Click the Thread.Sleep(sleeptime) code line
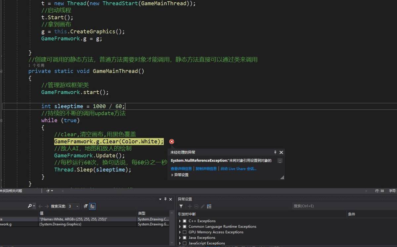Screen dimensions: 397x247 pyautogui.click(x=93, y=170)
